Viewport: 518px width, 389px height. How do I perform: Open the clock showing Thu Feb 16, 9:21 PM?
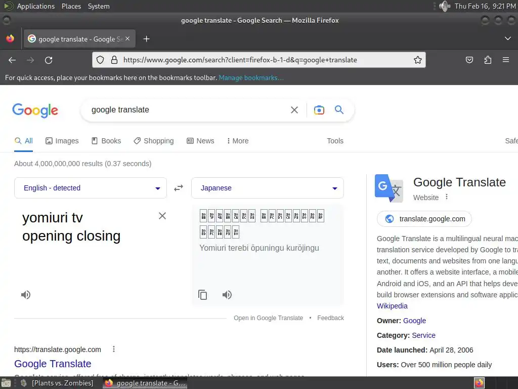[485, 6]
